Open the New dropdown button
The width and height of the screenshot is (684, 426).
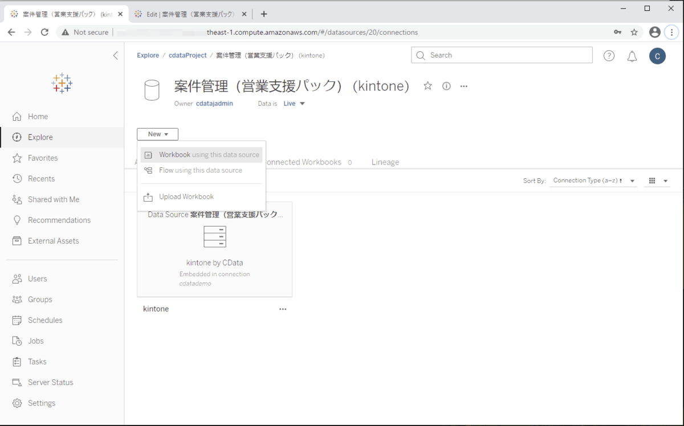click(157, 134)
